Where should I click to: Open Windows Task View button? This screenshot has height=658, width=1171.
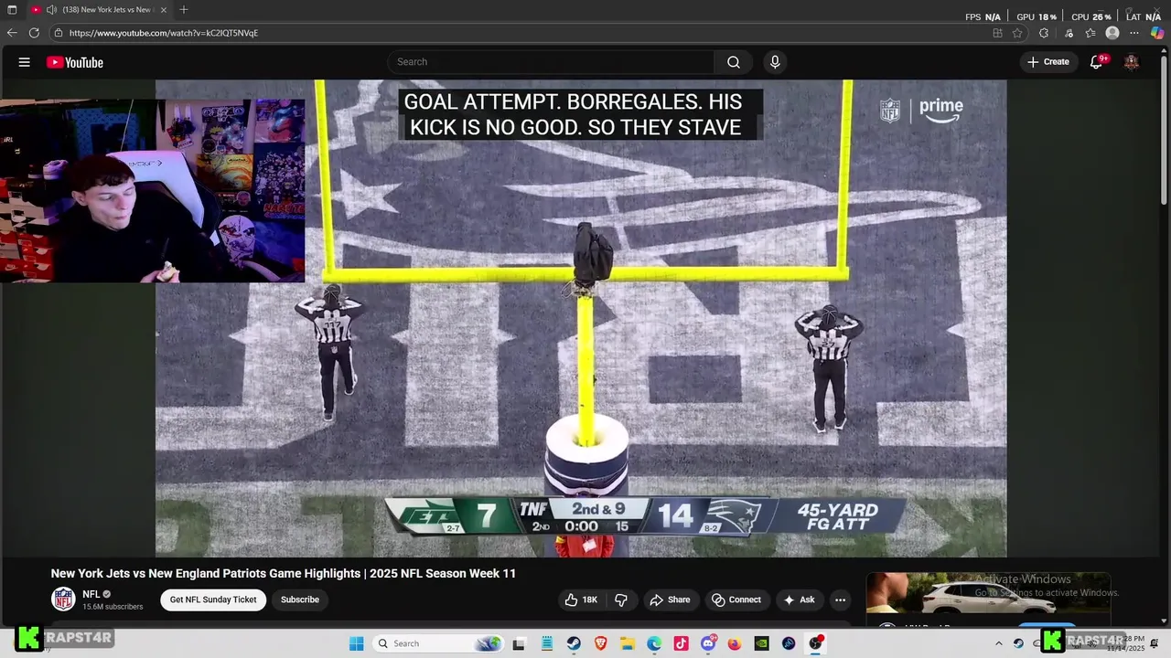[x=519, y=643]
